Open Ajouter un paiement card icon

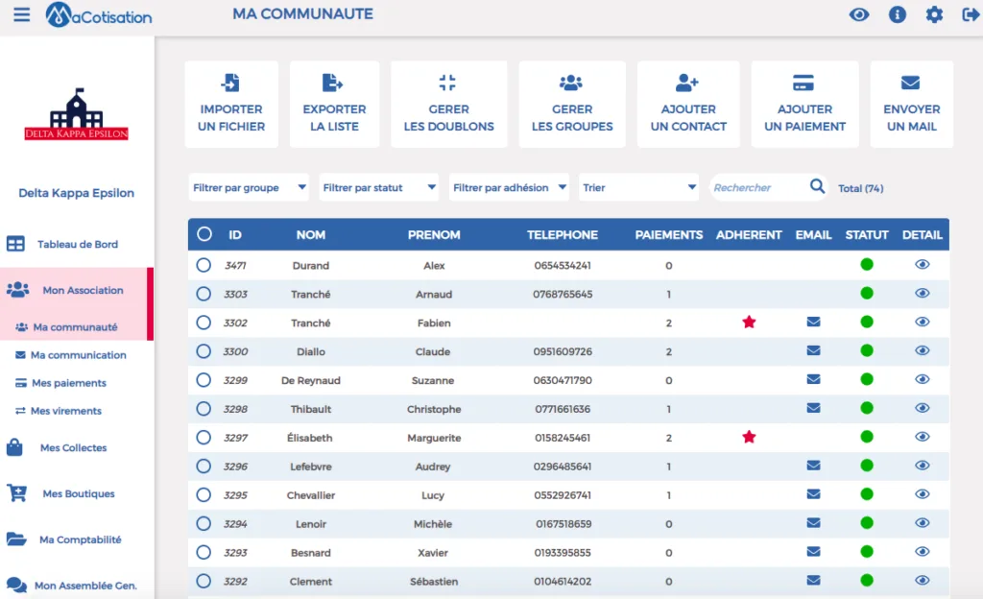click(x=803, y=83)
